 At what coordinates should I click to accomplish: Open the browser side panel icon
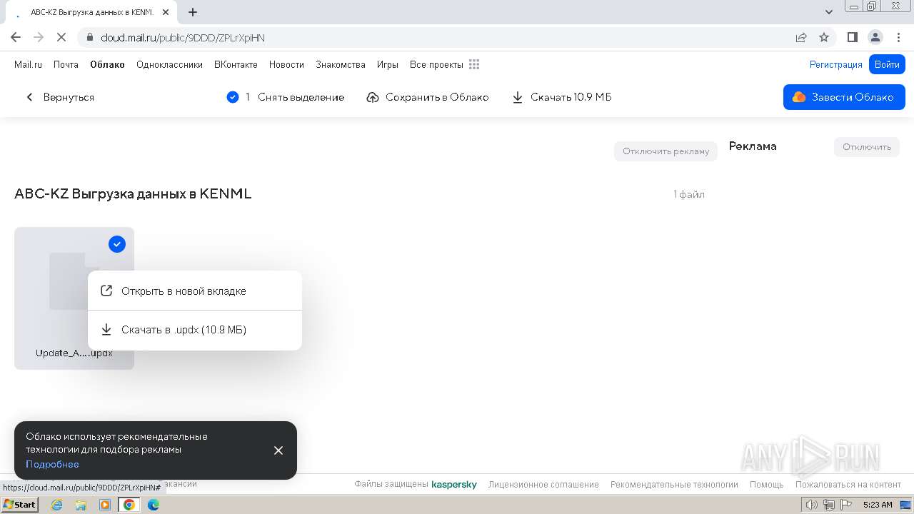[852, 37]
